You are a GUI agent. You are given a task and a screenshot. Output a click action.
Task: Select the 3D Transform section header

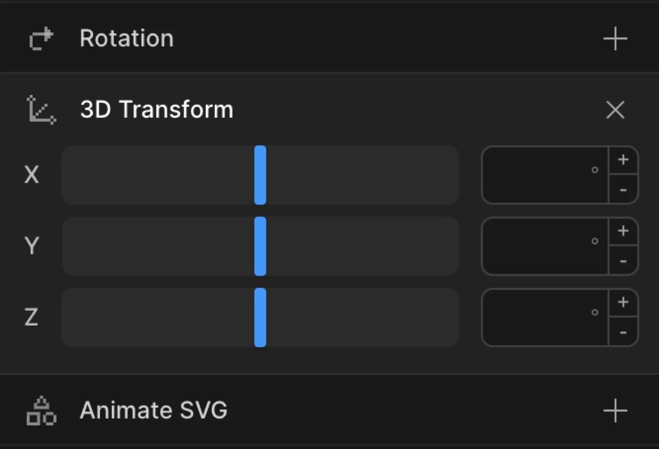157,110
